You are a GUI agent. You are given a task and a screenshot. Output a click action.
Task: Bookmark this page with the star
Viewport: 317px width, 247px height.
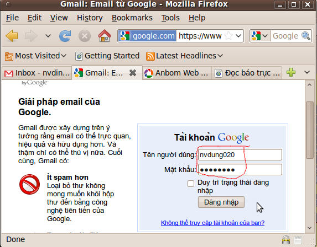click(228, 36)
